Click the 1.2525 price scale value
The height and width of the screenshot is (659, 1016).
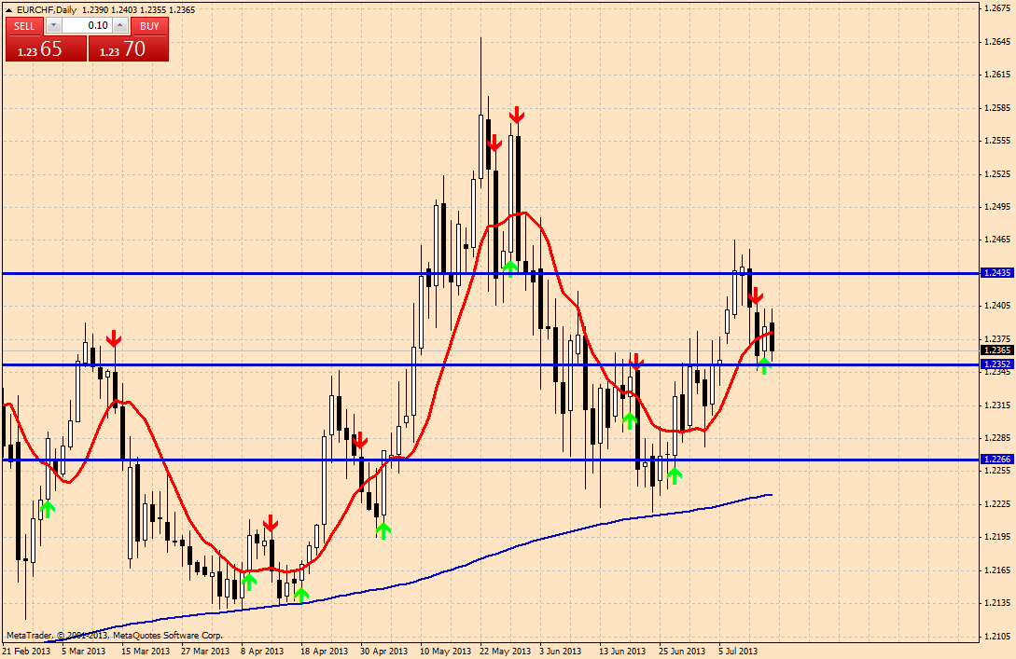(997, 173)
